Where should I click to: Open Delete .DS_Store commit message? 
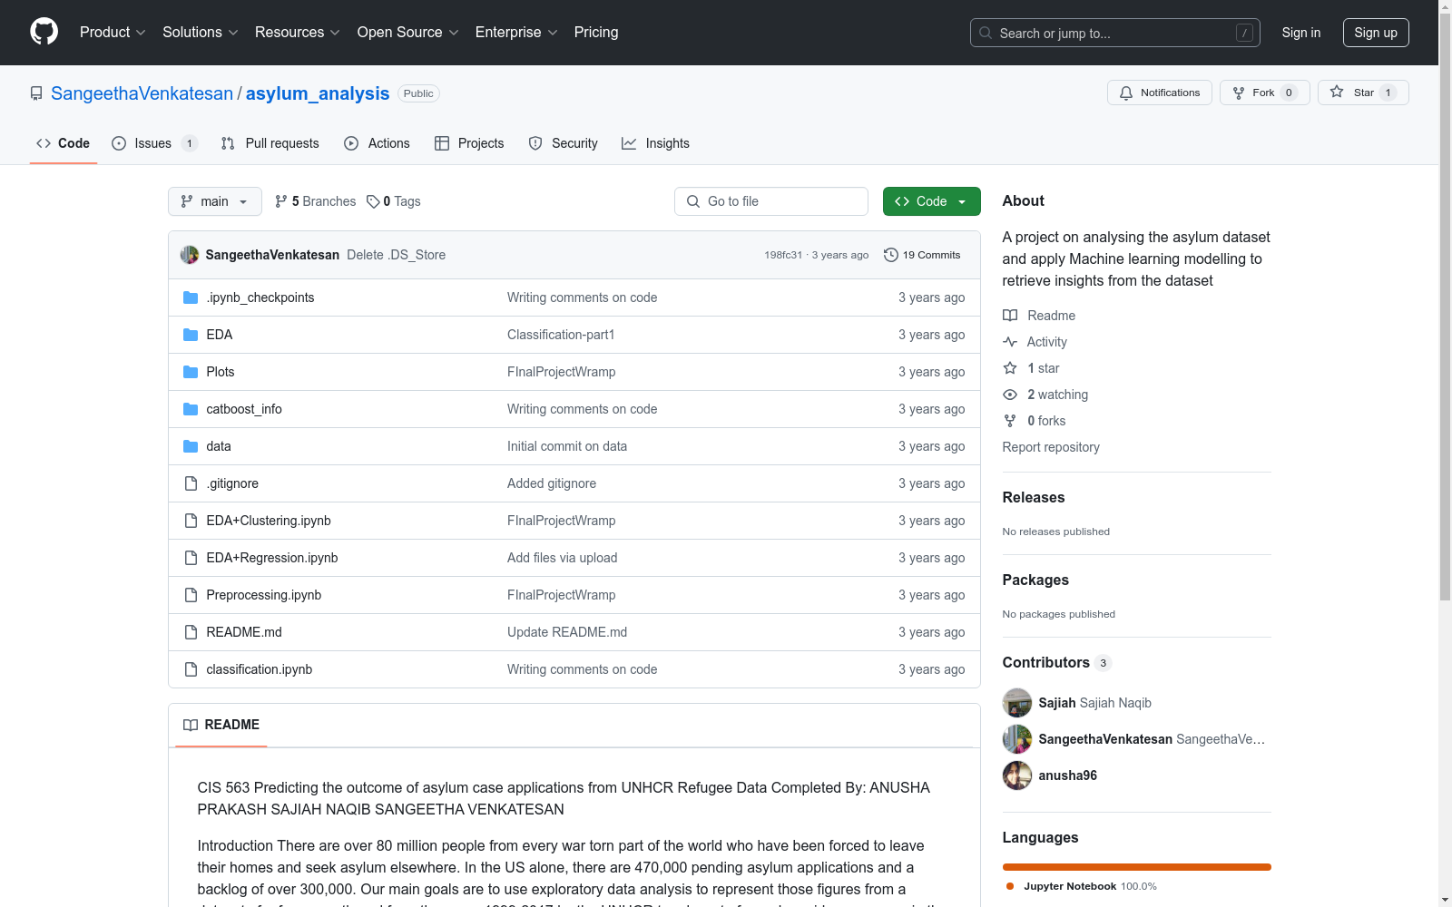[x=396, y=255]
